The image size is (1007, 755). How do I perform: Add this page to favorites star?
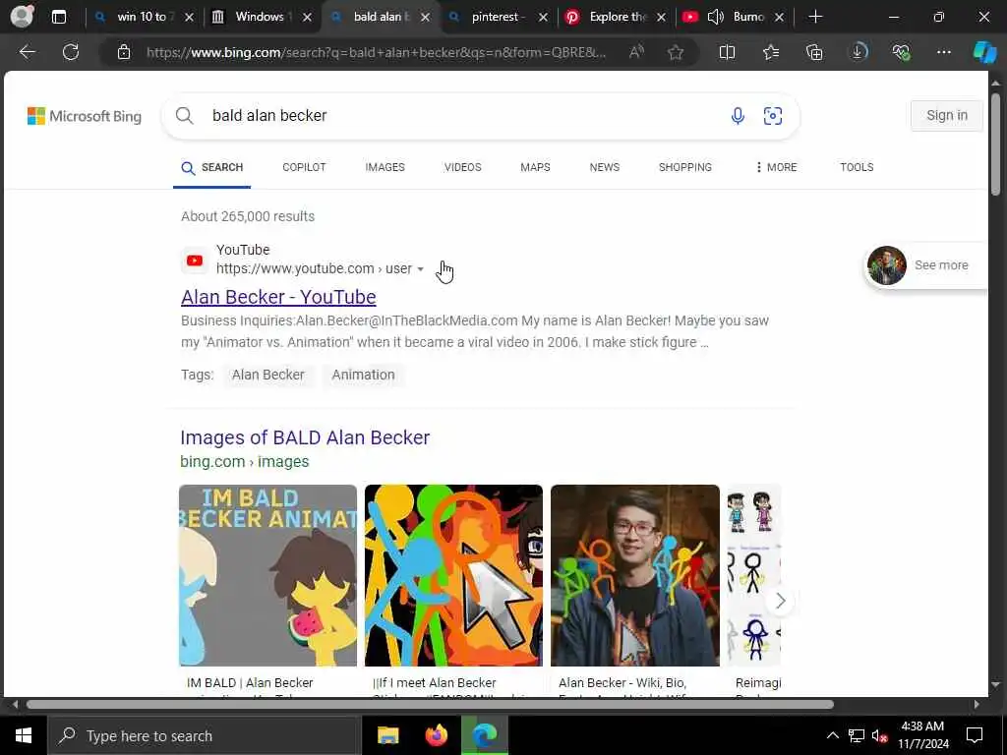tap(675, 52)
